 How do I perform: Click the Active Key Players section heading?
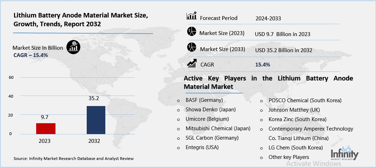point(268,82)
